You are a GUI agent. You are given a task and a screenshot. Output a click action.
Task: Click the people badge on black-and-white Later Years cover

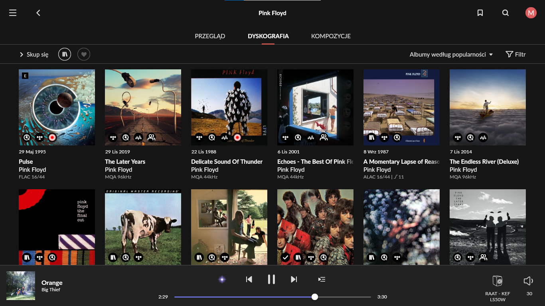pyautogui.click(x=483, y=257)
